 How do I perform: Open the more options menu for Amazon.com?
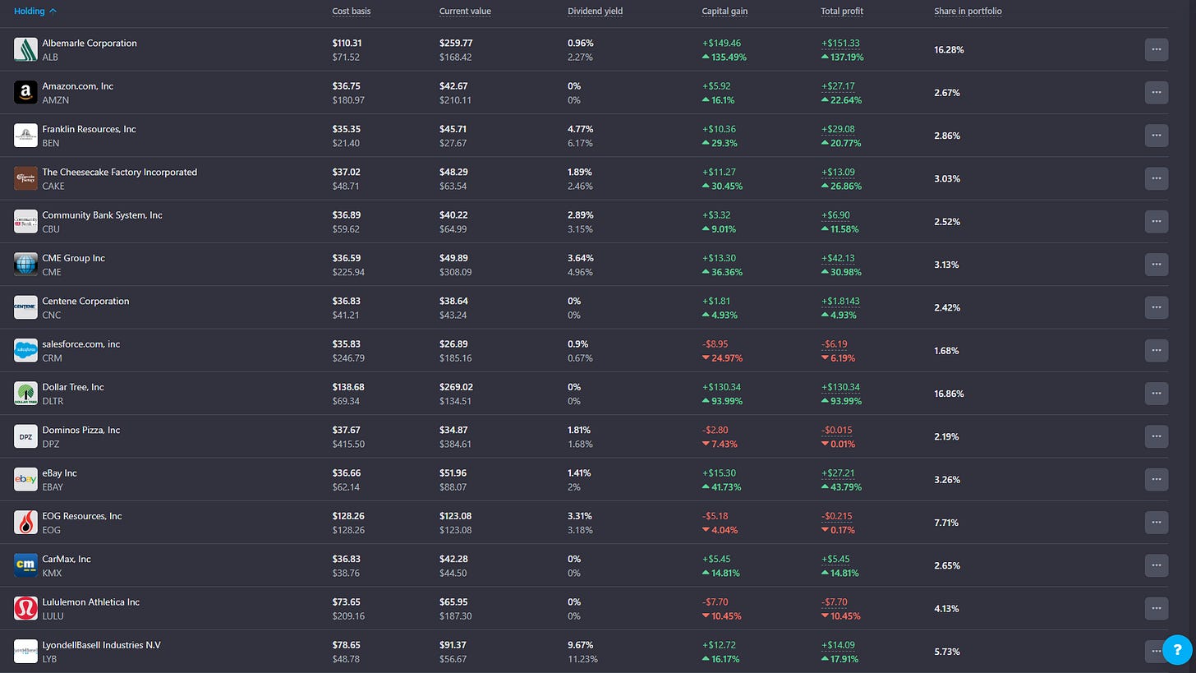point(1157,92)
